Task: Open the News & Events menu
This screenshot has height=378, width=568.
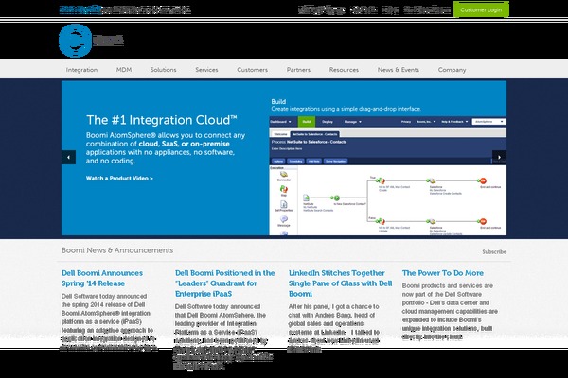Action: (399, 70)
